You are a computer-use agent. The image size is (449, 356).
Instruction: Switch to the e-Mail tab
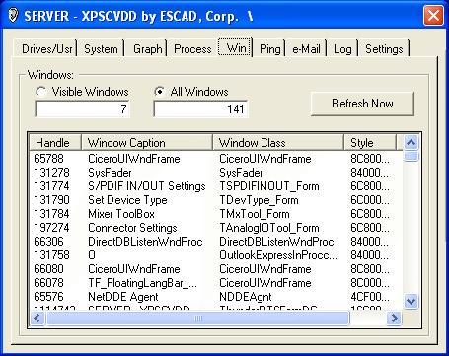(x=306, y=49)
